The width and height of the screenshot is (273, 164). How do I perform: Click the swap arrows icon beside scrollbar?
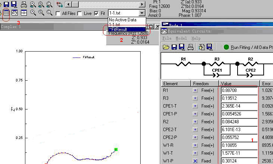click(60, 4)
